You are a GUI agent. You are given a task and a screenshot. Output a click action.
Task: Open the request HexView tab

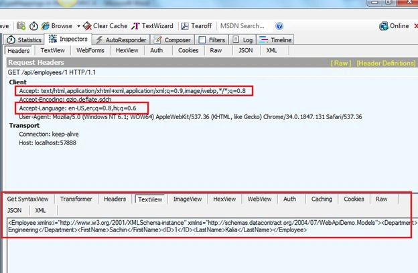127,50
